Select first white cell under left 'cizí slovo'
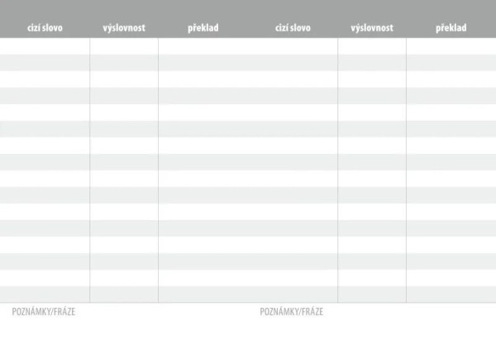The height and width of the screenshot is (350, 496). point(45,46)
